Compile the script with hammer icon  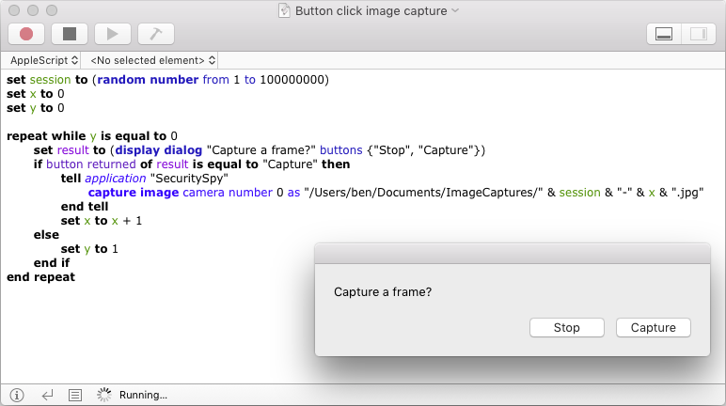click(x=156, y=34)
